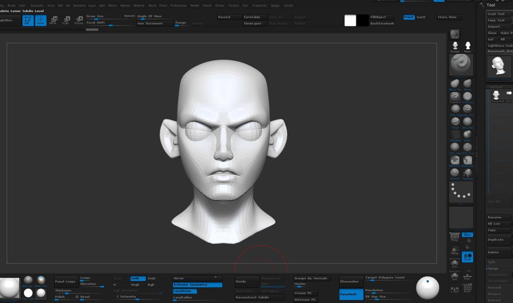Disable the LazyMouse option
The image size is (513, 303).
click(185, 291)
